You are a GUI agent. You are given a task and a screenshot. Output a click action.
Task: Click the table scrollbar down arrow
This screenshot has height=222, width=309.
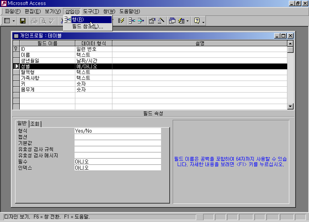click(290, 106)
